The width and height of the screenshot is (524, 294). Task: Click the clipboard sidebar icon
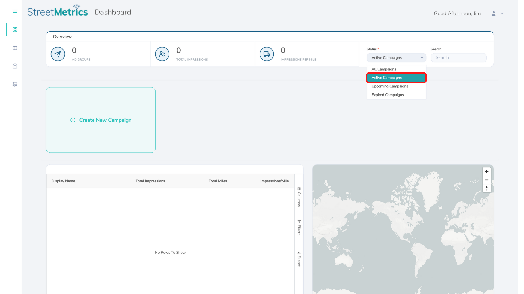(x=15, y=66)
